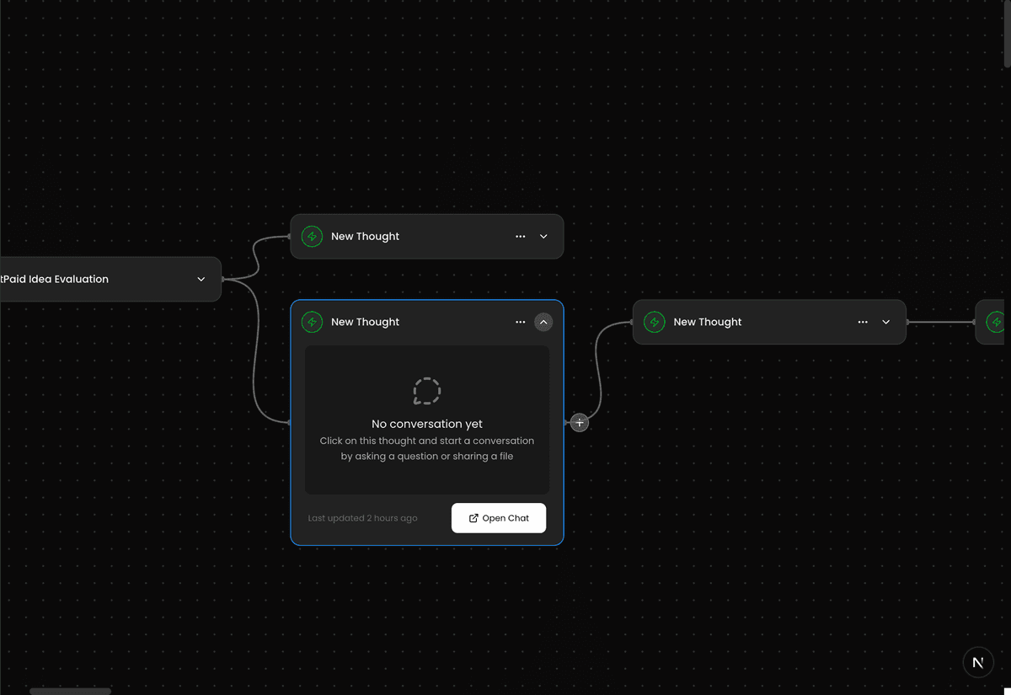Open the ellipsis menu on the expanded New Thought node

(x=521, y=322)
